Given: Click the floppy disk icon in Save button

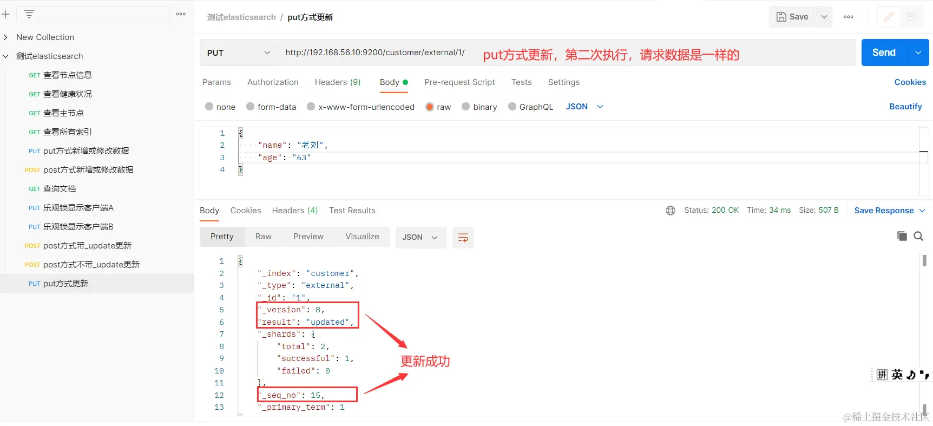Looking at the screenshot, I should pyautogui.click(x=781, y=17).
